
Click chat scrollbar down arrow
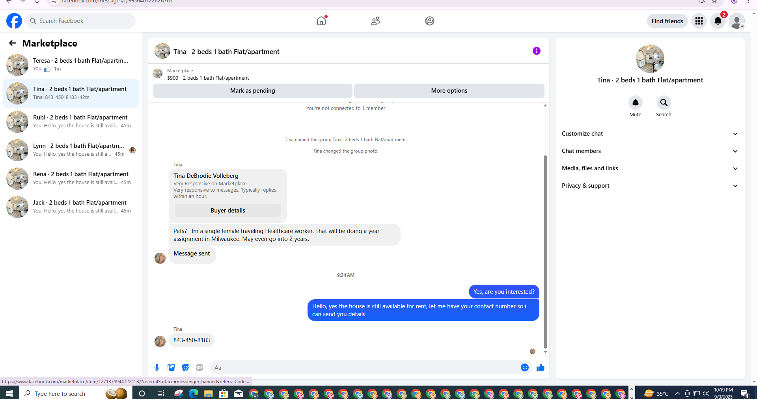point(545,352)
